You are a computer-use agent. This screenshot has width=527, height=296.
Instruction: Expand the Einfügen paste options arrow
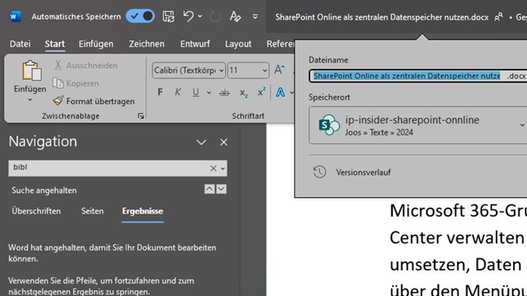tap(30, 100)
